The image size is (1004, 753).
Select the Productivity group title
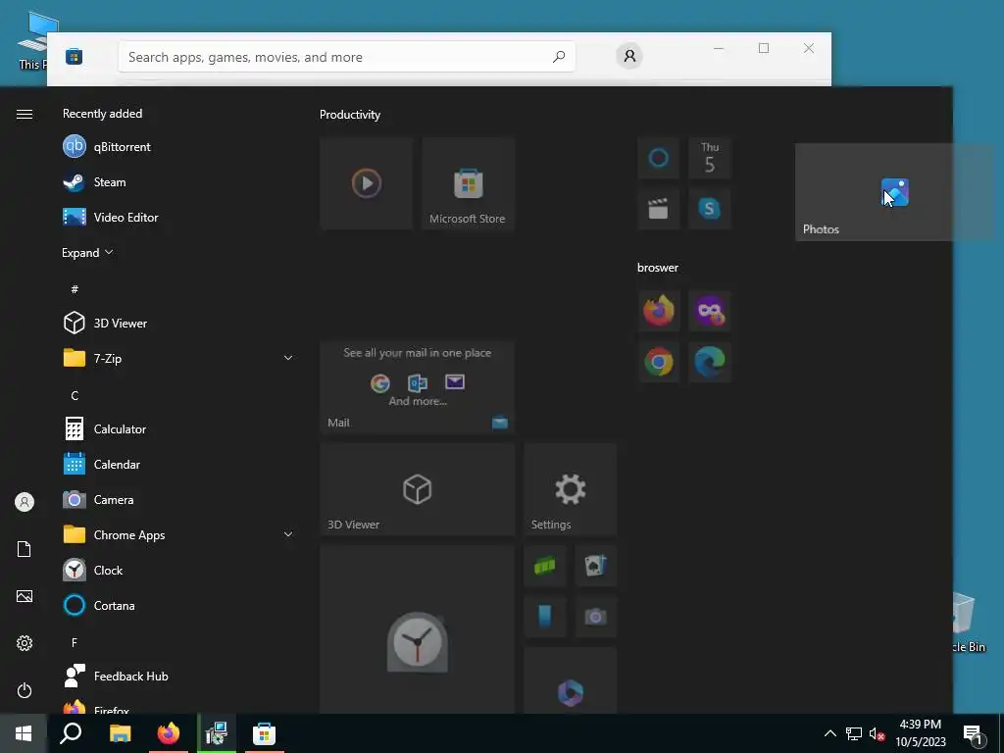click(x=350, y=115)
